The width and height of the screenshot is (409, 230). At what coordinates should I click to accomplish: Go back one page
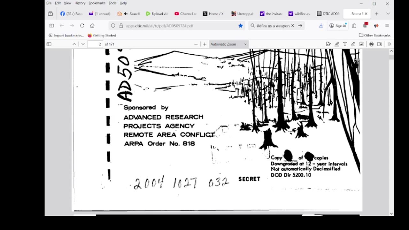[x=62, y=26]
